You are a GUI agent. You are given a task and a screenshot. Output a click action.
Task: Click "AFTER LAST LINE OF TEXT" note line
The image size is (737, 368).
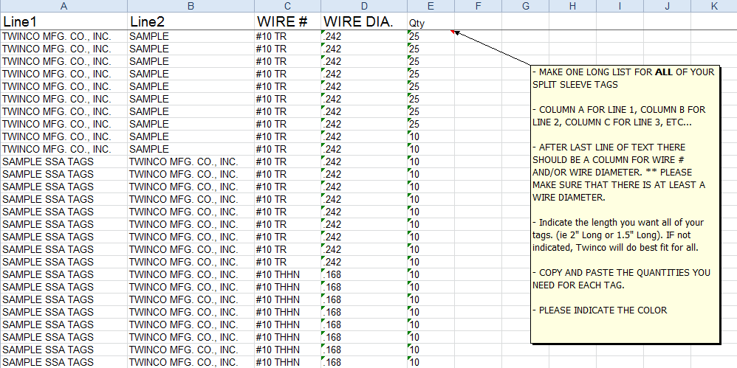point(609,147)
